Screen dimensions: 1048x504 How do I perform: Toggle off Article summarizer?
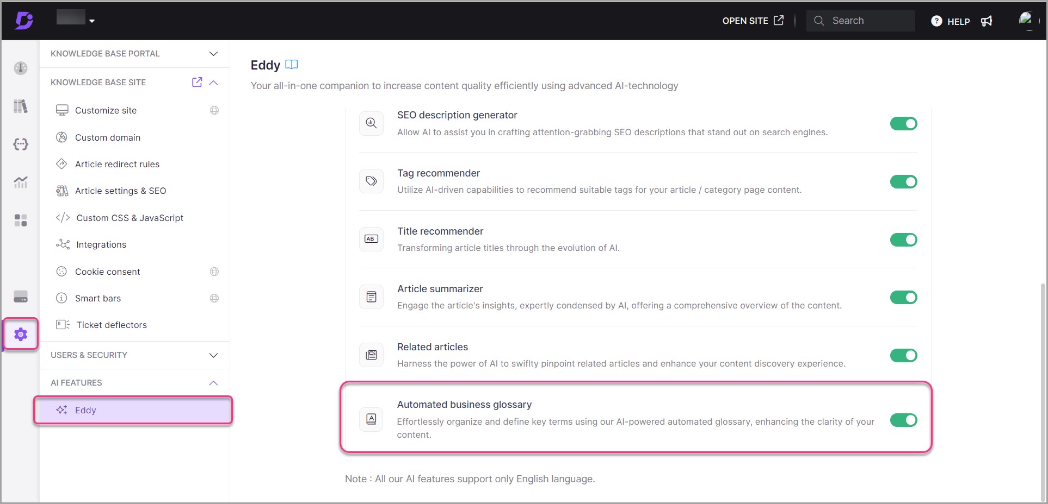pos(903,297)
